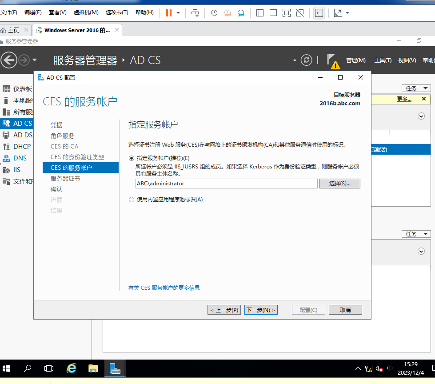Open the 编辑(E) menu
This screenshot has width=435, height=384.
pyautogui.click(x=33, y=12)
